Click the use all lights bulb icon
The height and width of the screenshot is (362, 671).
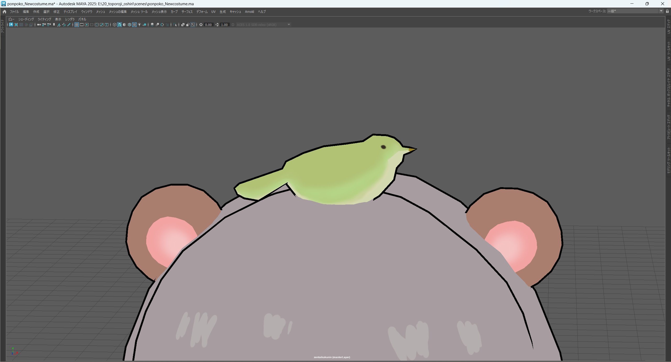tap(139, 25)
